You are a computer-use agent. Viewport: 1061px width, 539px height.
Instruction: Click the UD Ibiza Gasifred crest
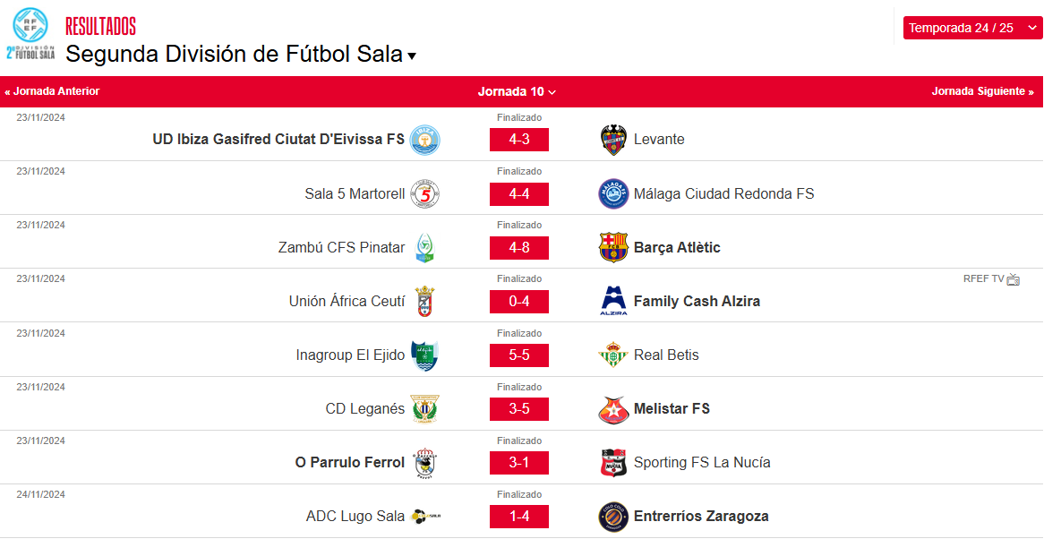point(424,140)
